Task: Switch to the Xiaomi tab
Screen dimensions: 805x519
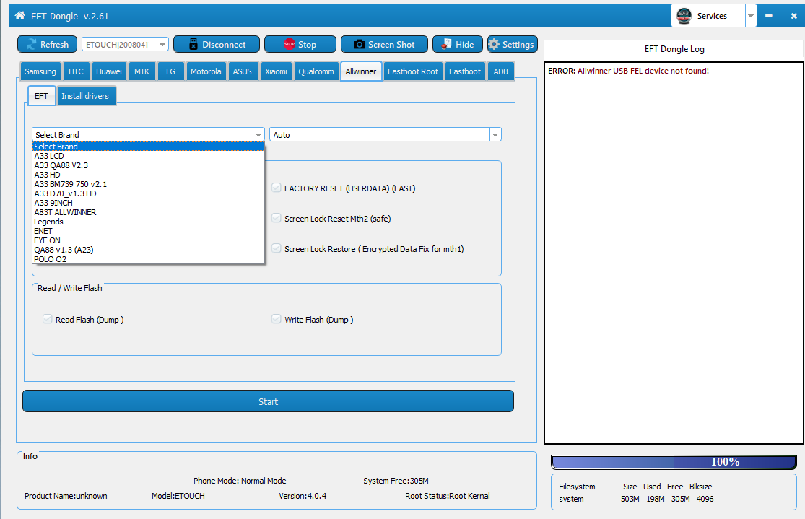Action: point(276,71)
